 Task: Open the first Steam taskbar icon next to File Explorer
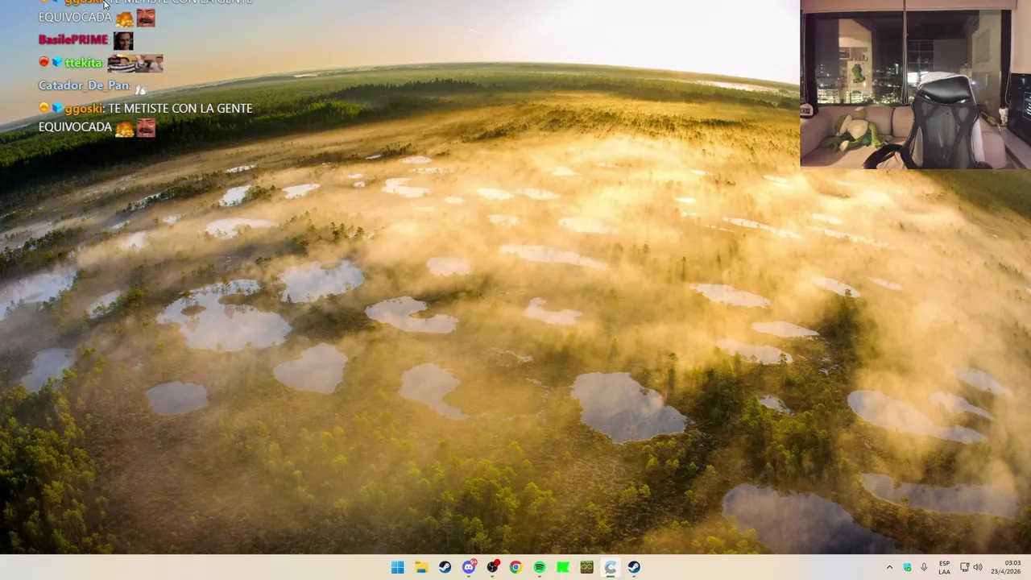[x=445, y=567]
